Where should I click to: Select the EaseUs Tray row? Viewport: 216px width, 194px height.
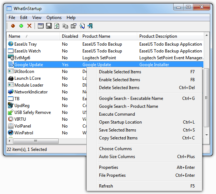25,44
